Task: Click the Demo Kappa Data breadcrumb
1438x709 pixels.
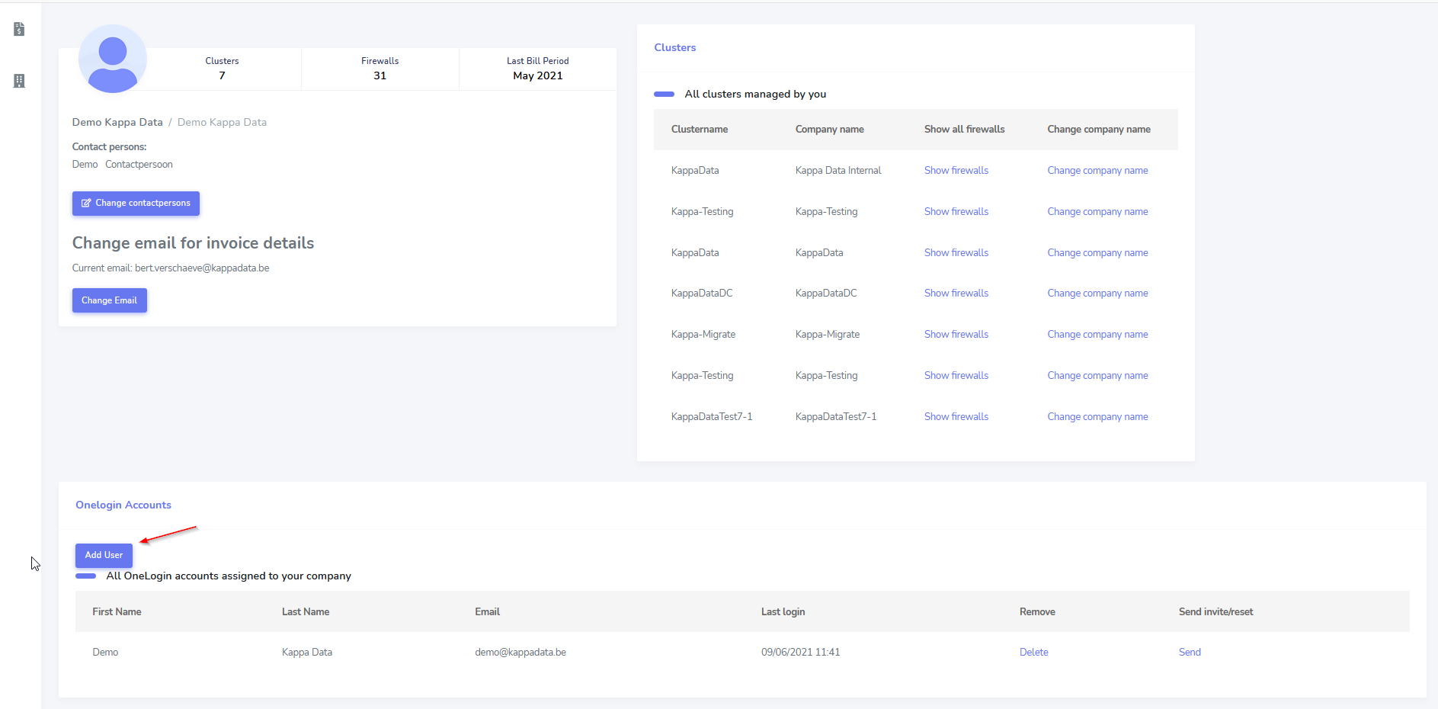Action: tap(117, 123)
